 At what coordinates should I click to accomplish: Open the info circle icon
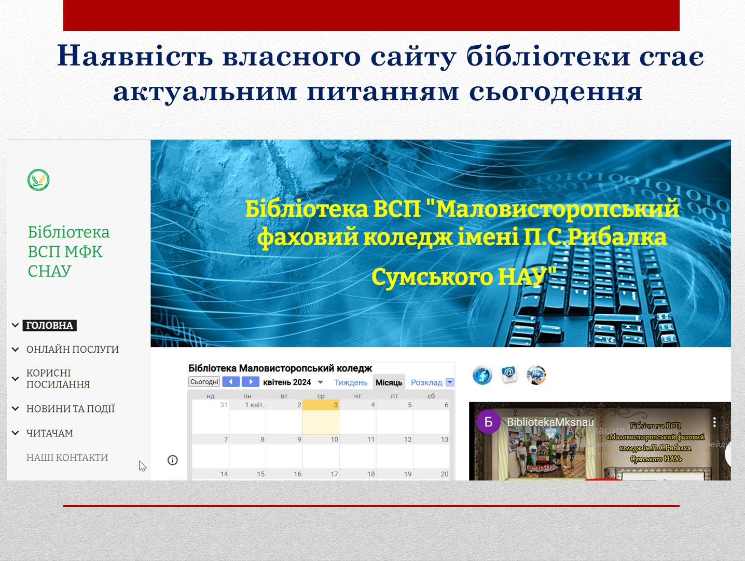[x=173, y=460]
